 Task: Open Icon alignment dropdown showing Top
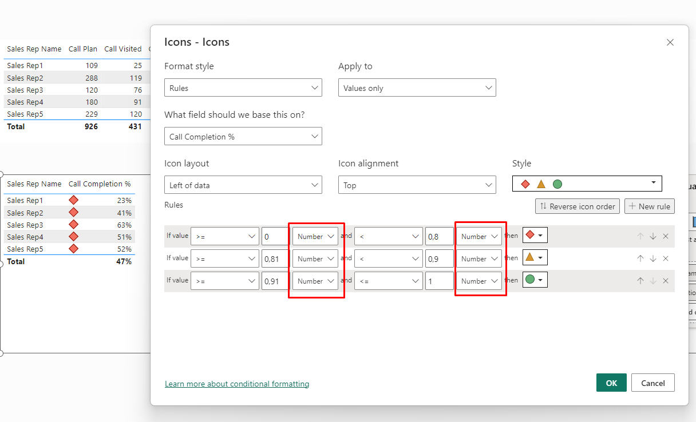tap(417, 185)
